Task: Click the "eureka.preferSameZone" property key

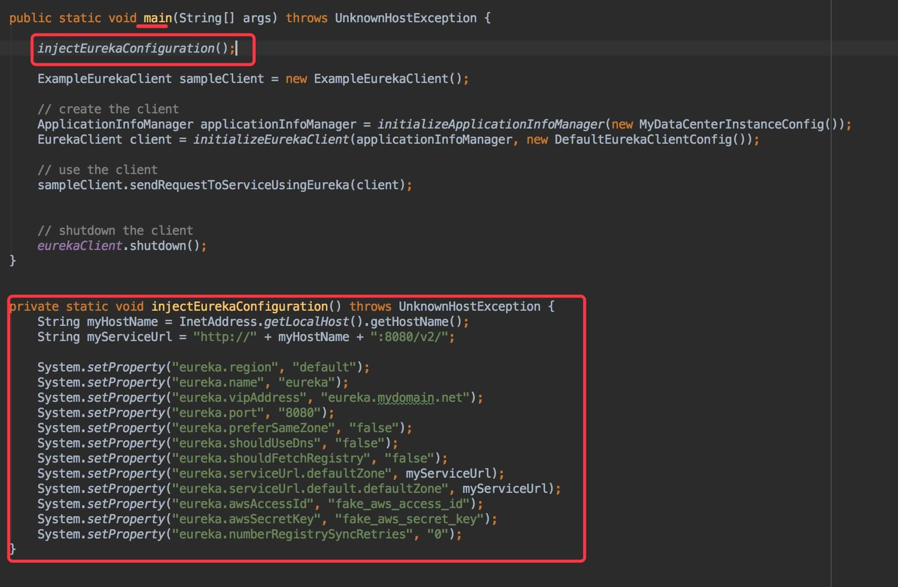Action: click(x=253, y=428)
